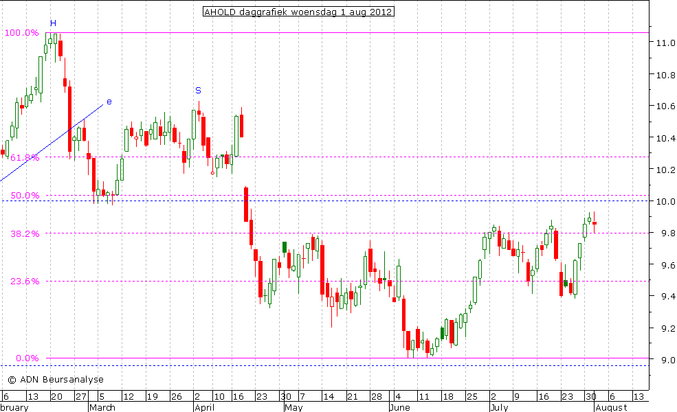The width and height of the screenshot is (677, 412).
Task: Click the large red gap-down candle below 10.0
Action: coord(246,205)
